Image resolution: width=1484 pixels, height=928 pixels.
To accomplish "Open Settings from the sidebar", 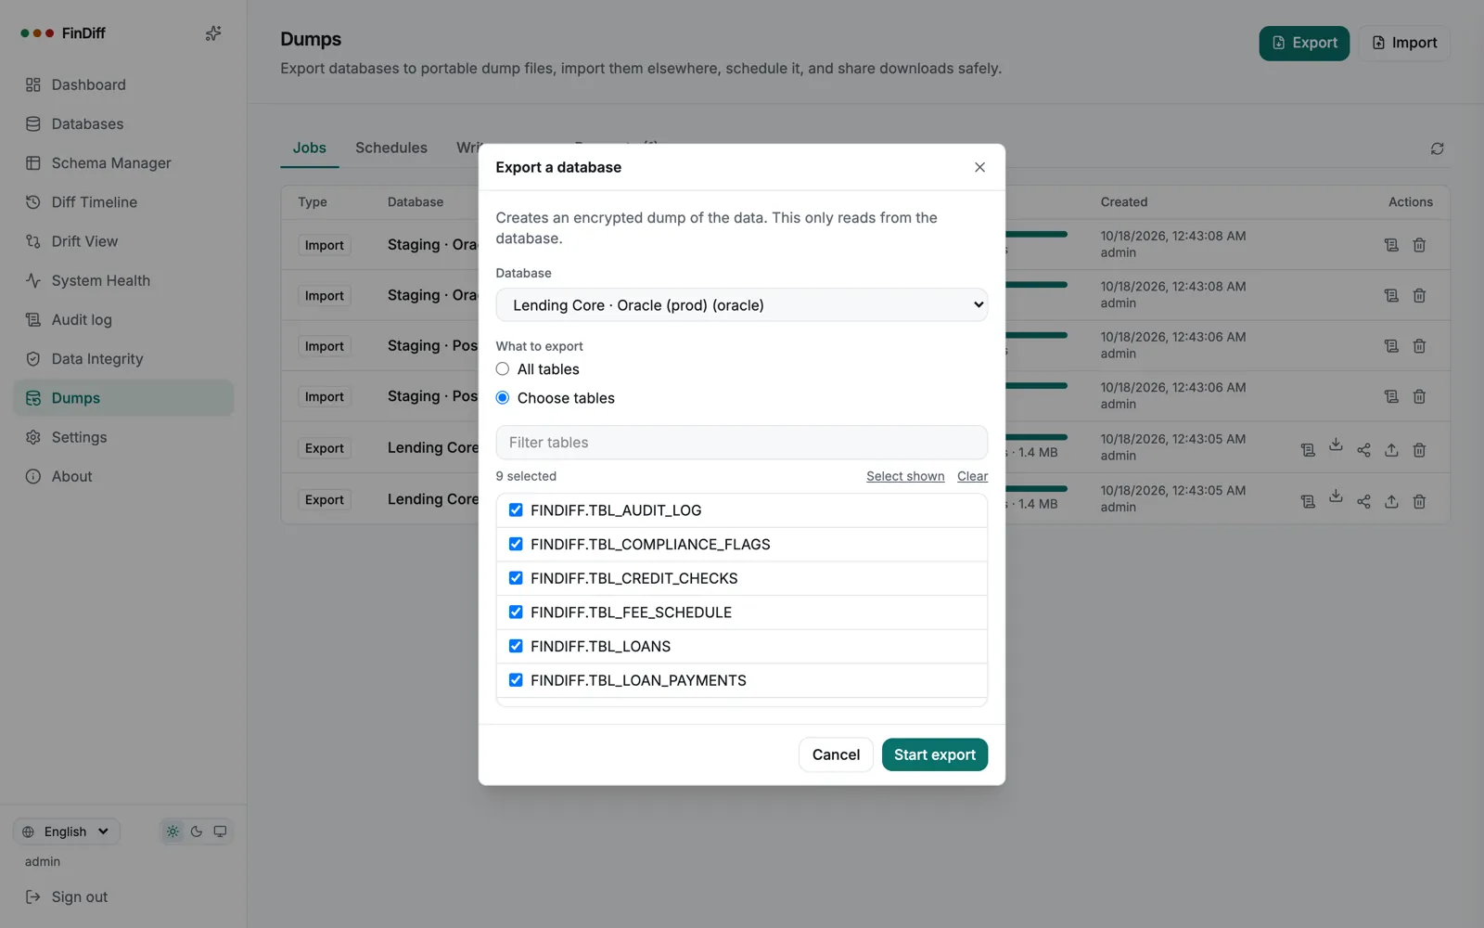I will click(x=123, y=437).
